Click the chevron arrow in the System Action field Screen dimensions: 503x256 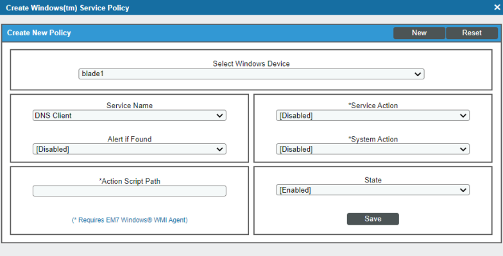(463, 150)
